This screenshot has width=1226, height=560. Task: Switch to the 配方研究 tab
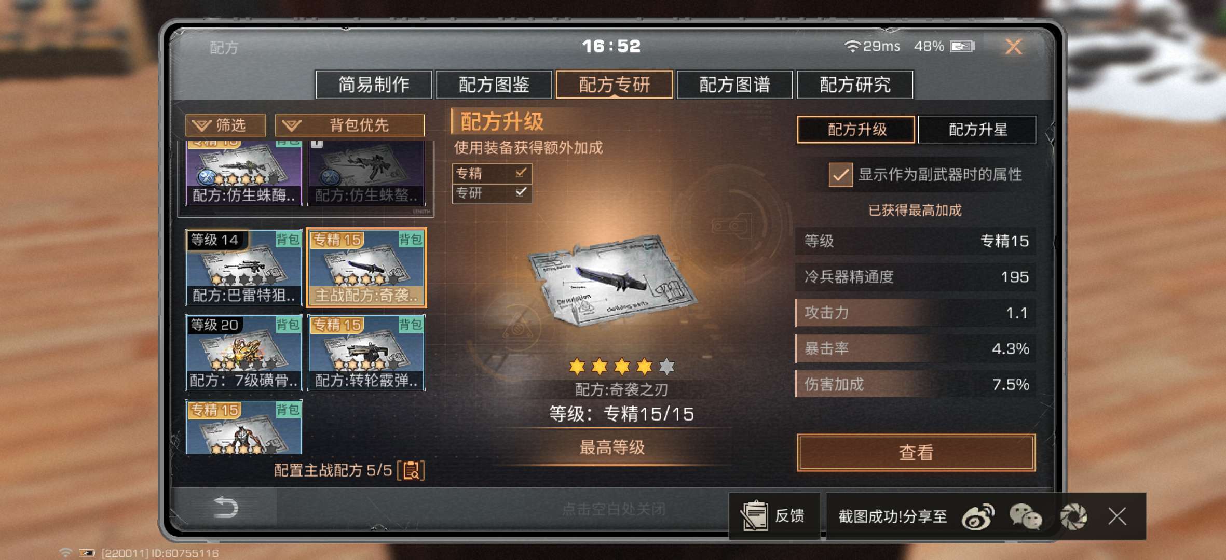click(x=855, y=85)
